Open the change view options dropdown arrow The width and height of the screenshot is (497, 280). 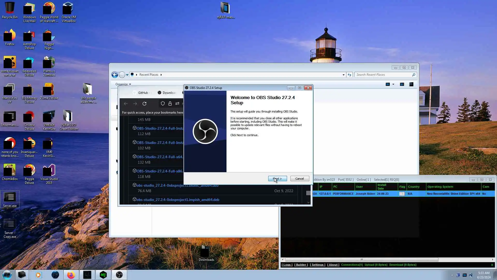(393, 84)
